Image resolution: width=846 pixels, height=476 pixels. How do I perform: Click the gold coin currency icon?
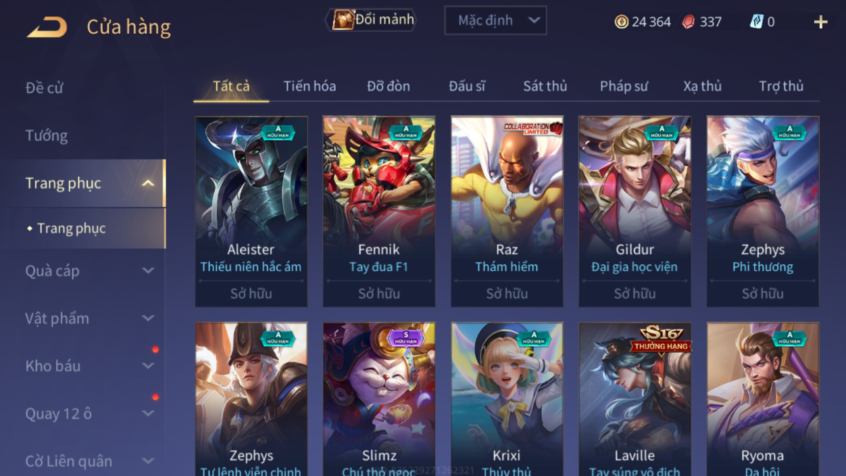[x=621, y=22]
